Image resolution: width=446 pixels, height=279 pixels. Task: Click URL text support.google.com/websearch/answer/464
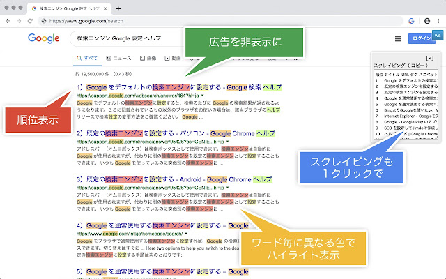click(138, 96)
